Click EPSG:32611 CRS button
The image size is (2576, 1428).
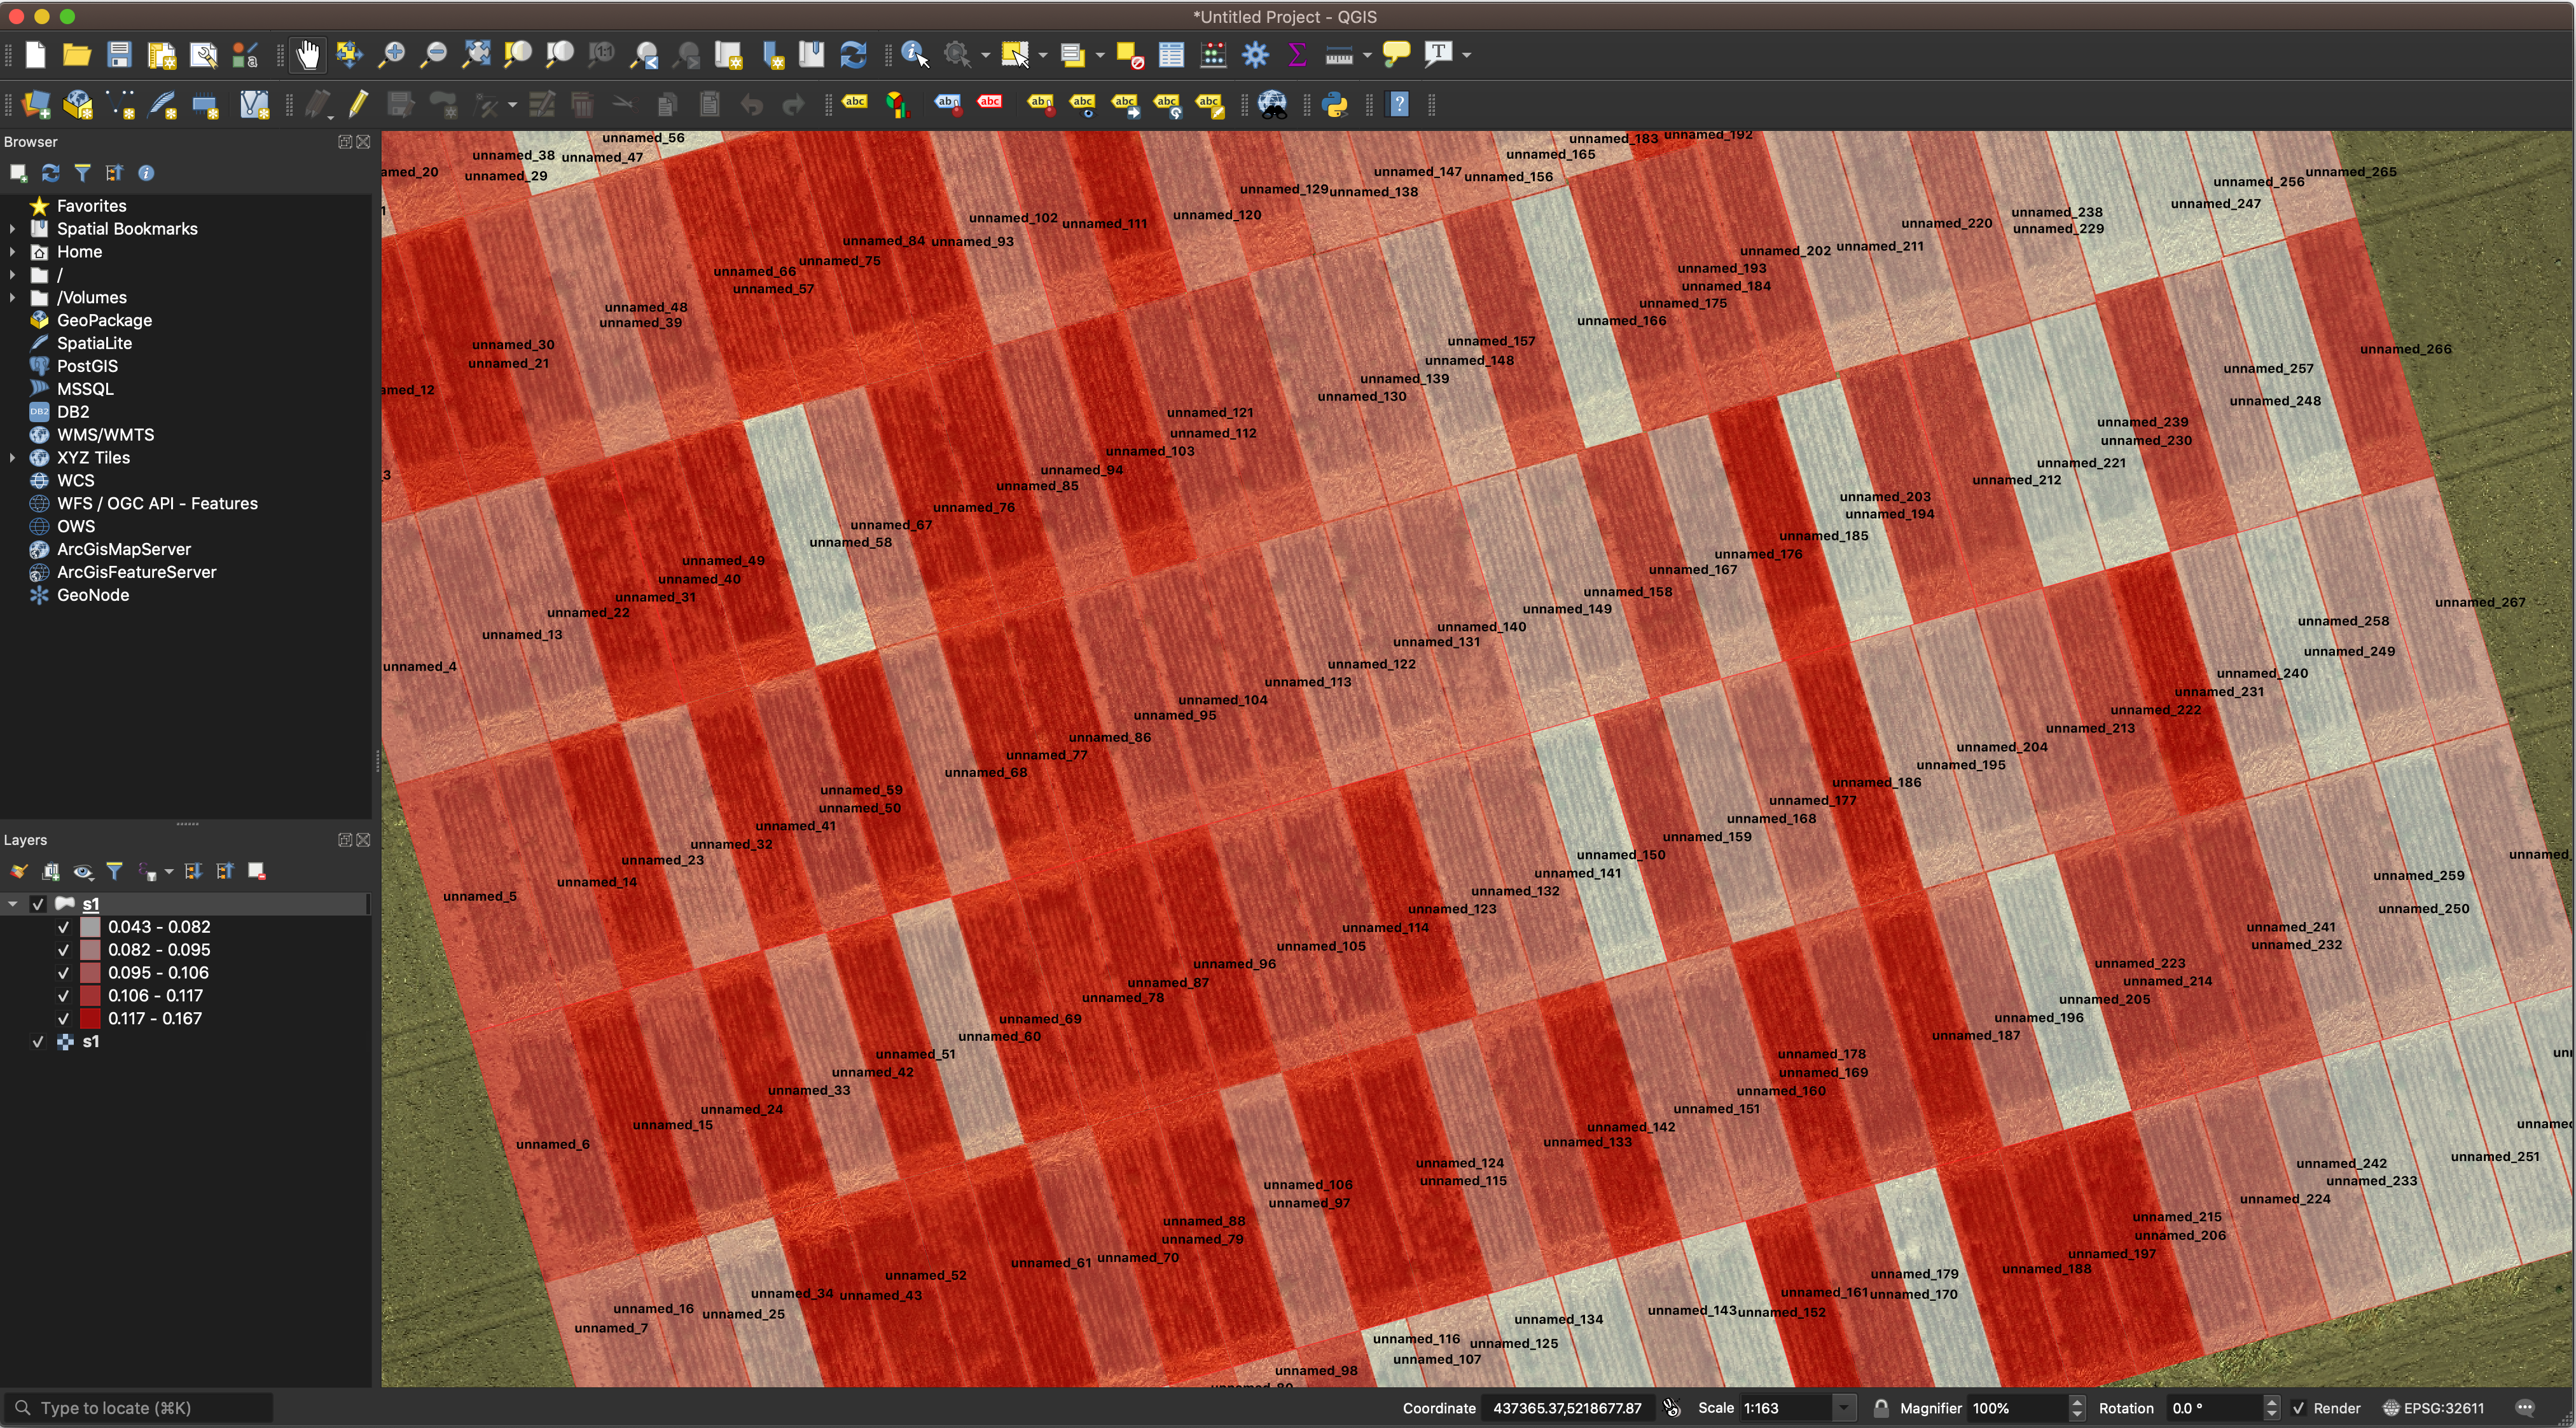[x=2433, y=1408]
